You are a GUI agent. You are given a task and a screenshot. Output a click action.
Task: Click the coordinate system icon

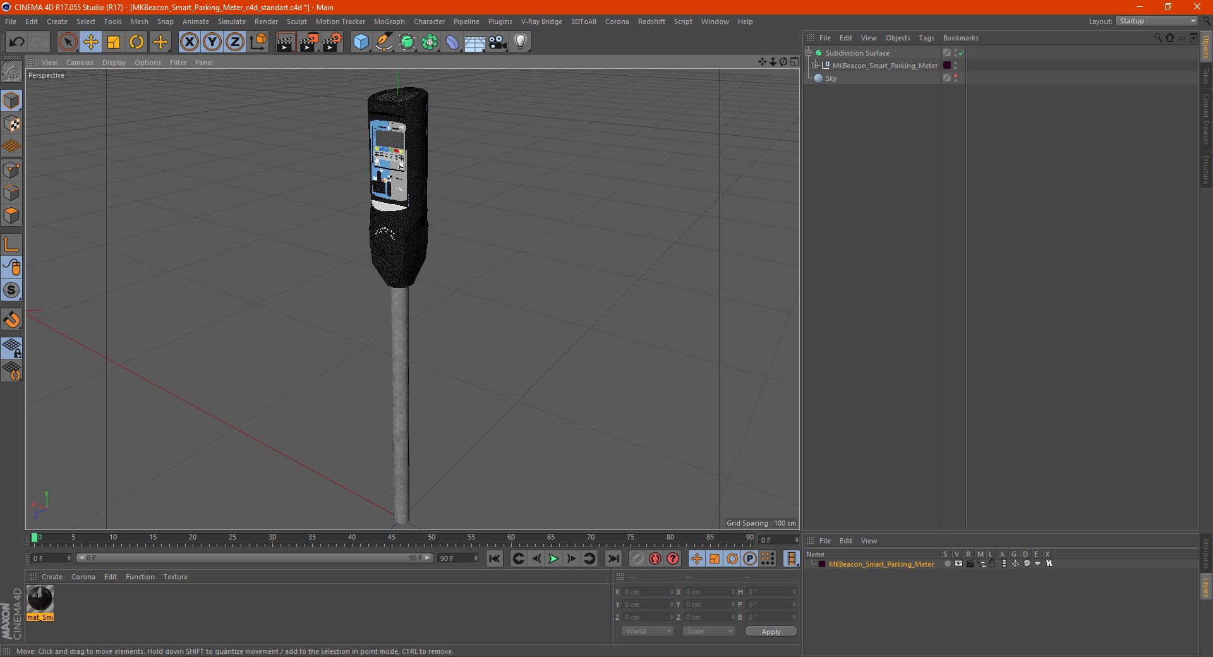(x=258, y=42)
